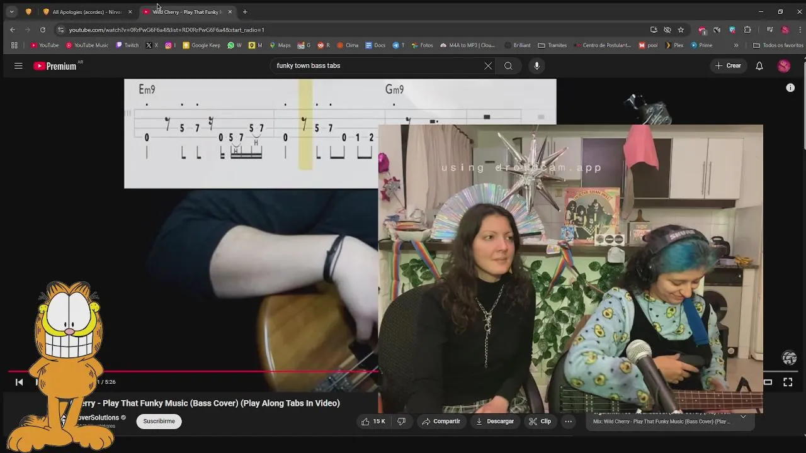This screenshot has height=453, width=806.
Task: Open the Fotos bookmark
Action: tap(422, 45)
